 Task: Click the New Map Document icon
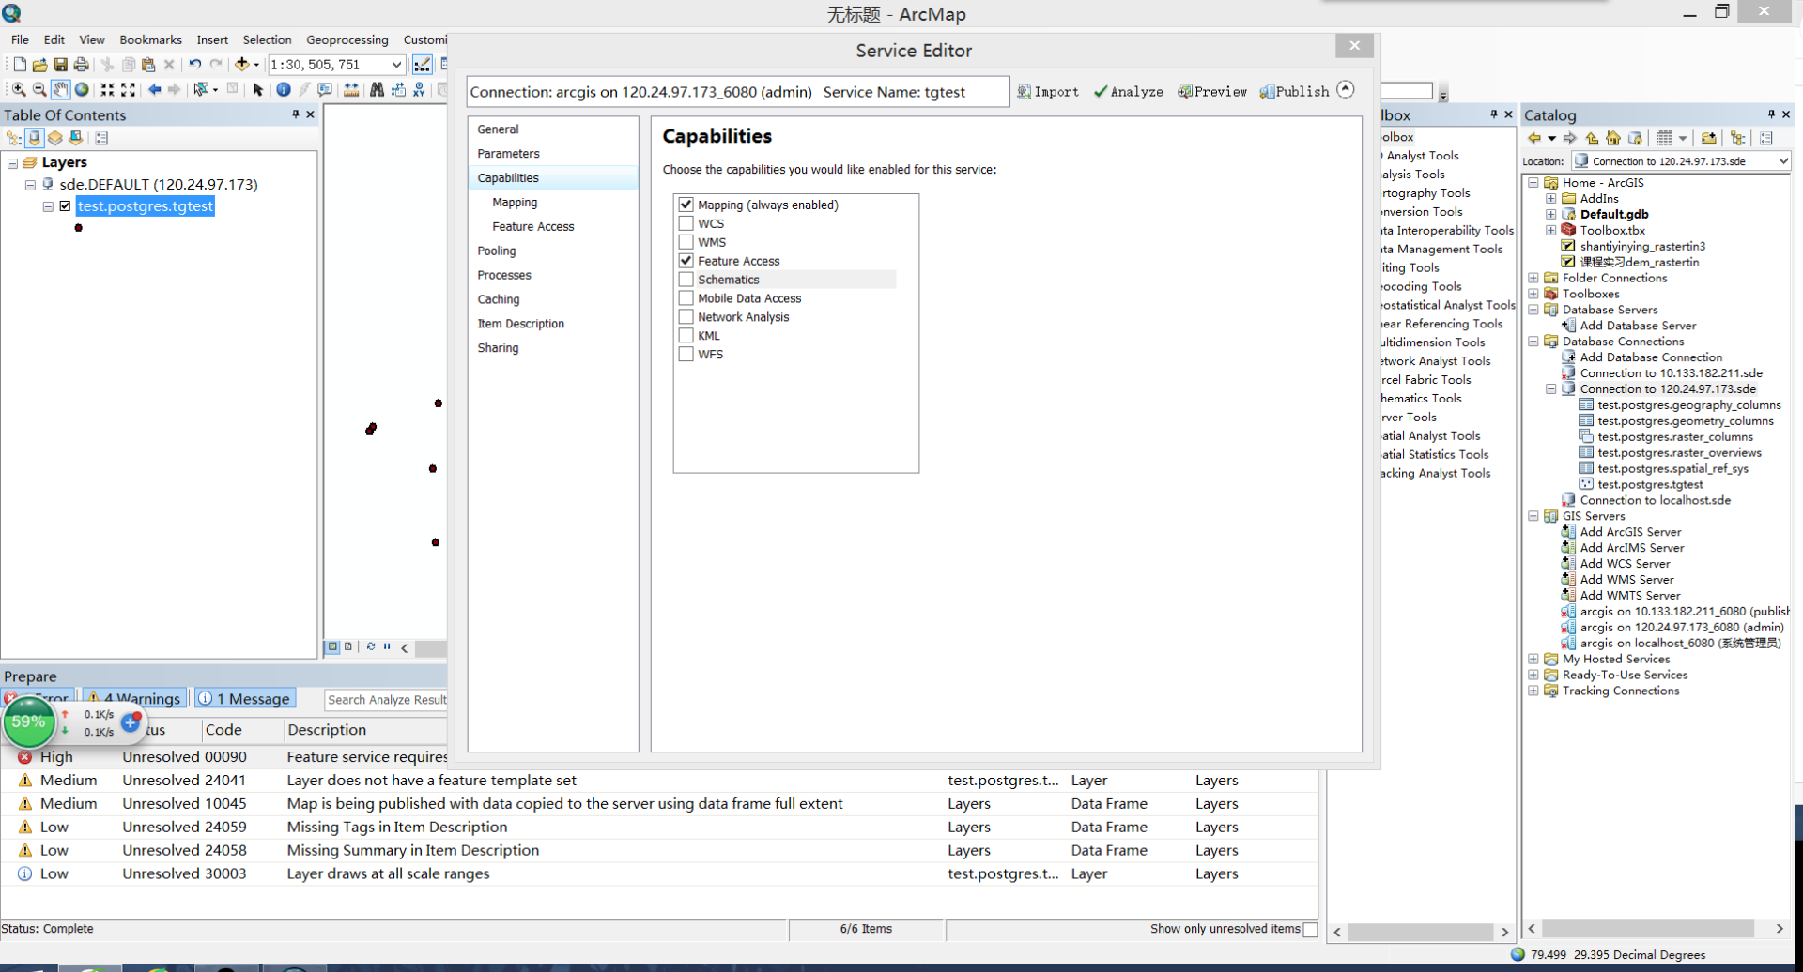pos(19,65)
